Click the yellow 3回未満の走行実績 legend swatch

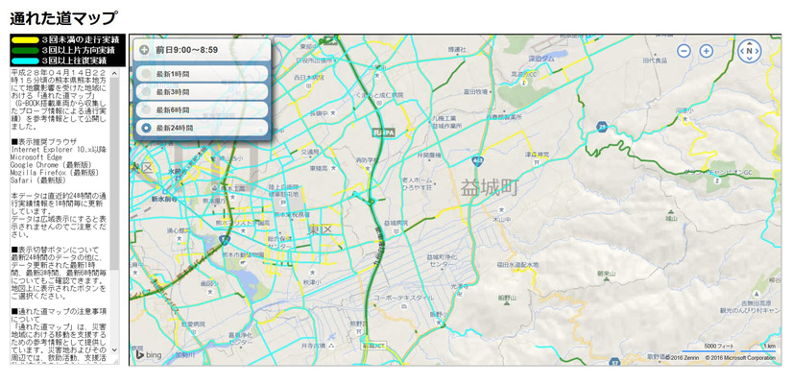tap(24, 39)
